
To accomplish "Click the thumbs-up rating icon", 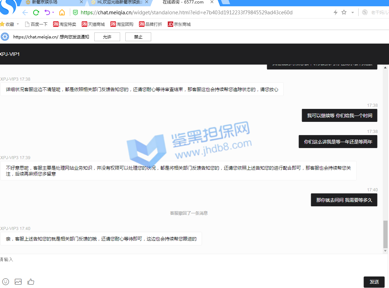I will coord(31,282).
